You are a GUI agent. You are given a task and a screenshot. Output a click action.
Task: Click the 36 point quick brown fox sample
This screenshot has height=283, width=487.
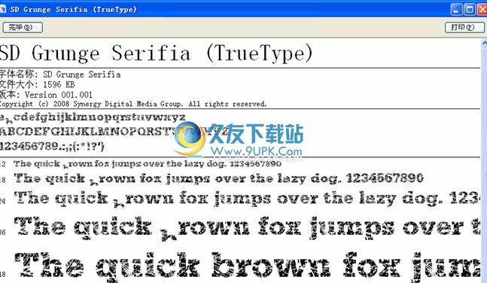click(247, 228)
